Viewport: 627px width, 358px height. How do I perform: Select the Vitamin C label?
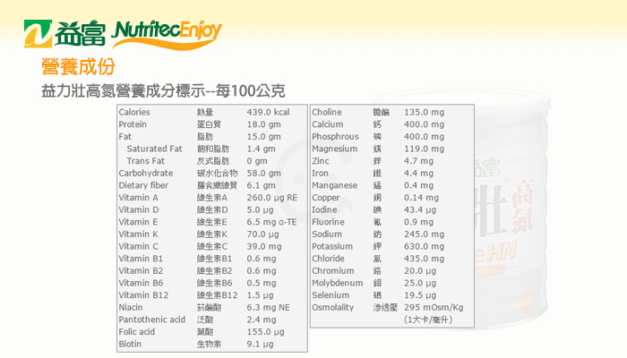138,246
